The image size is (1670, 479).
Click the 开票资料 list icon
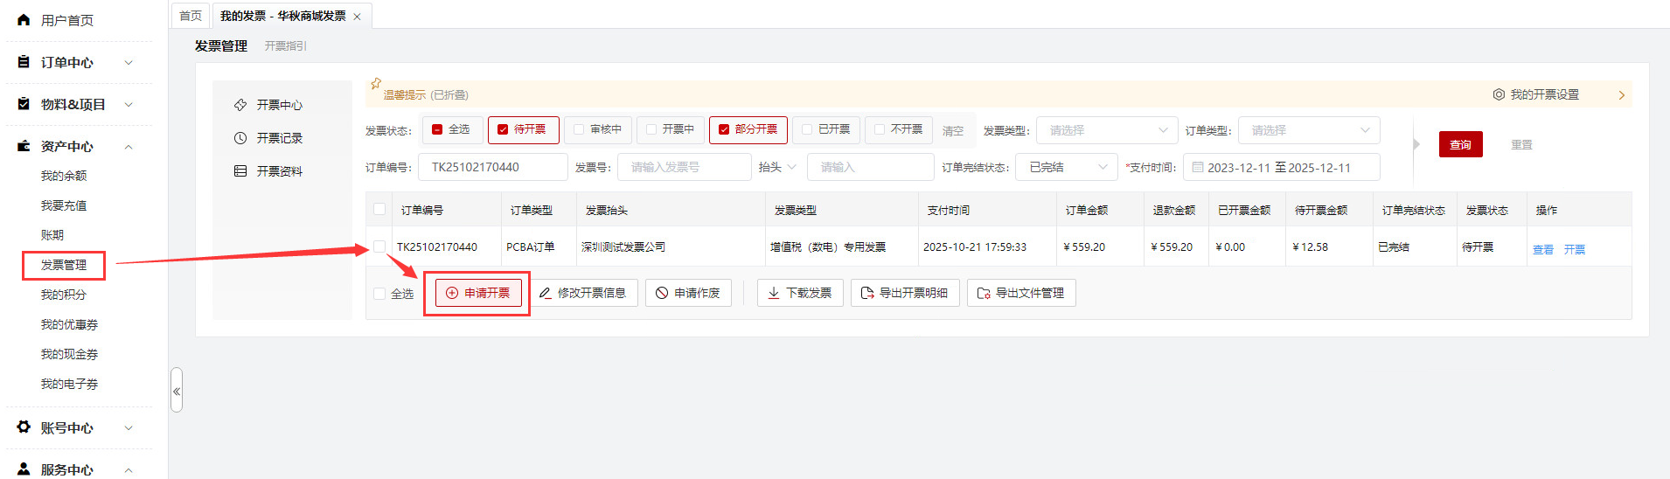point(240,171)
